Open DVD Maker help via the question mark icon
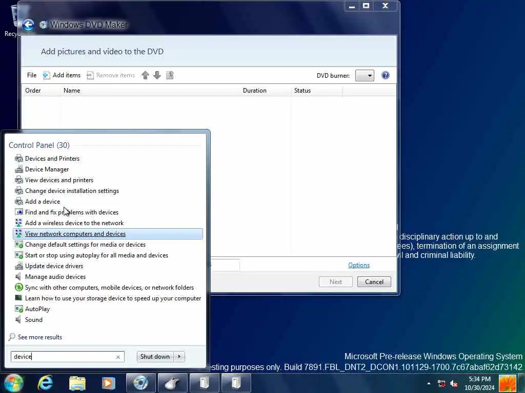The width and height of the screenshot is (525, 393). point(386,75)
